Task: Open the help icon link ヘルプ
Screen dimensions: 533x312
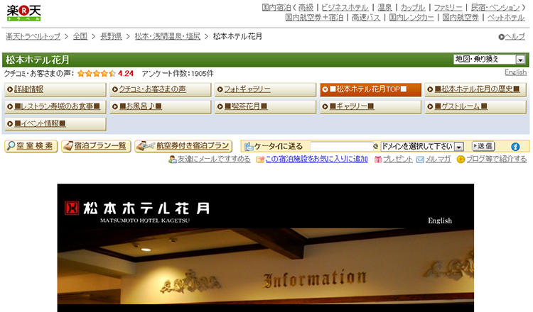Action: [512, 37]
